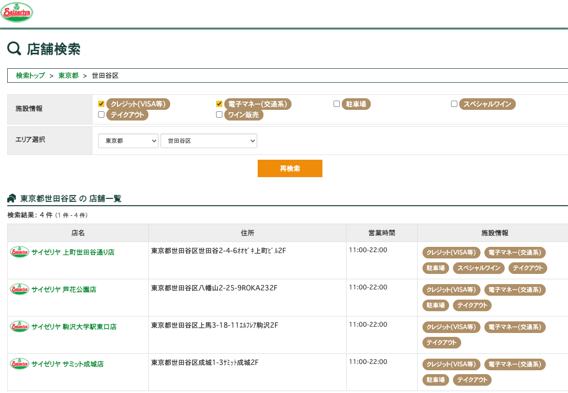Image resolution: width=568 pixels, height=393 pixels.
Task: Uncheck the 電子マネー(交通系) checkbox
Action: (x=219, y=104)
